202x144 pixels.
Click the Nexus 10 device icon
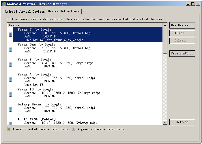[x=11, y=95]
